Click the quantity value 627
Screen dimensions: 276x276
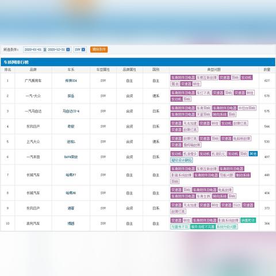[x=267, y=80]
